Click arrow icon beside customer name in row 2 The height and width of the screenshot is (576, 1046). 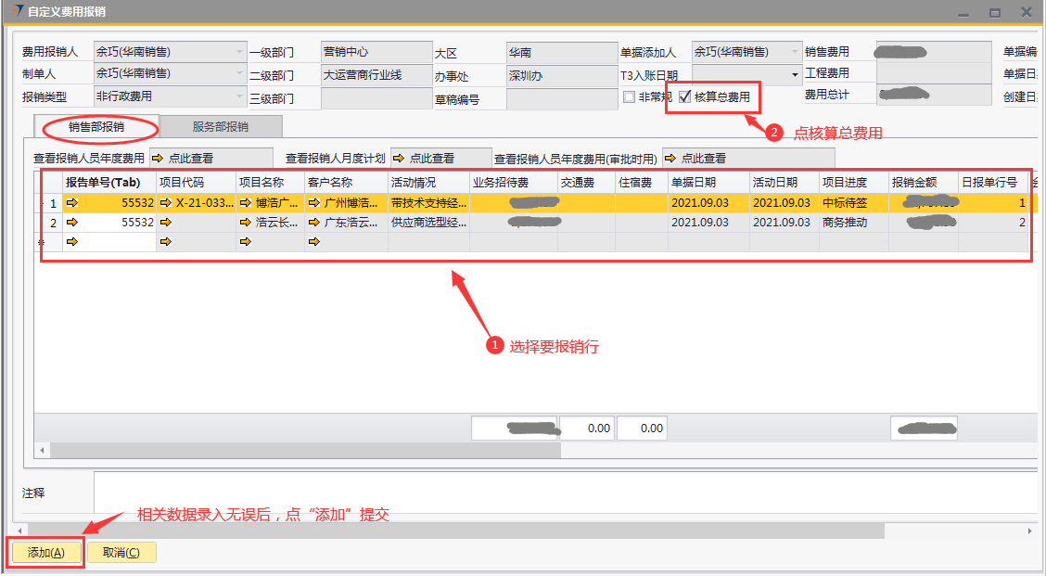click(314, 223)
